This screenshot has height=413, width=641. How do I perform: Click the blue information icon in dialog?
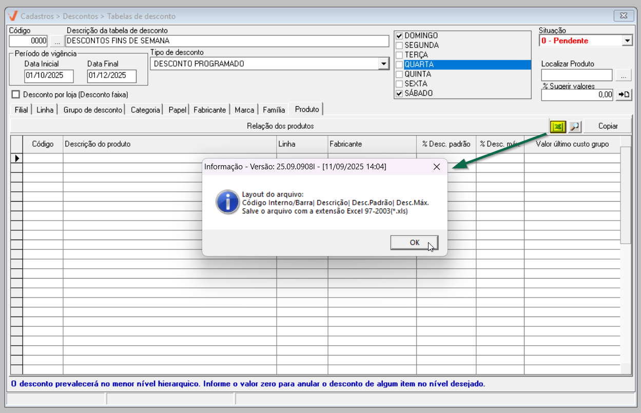click(227, 202)
